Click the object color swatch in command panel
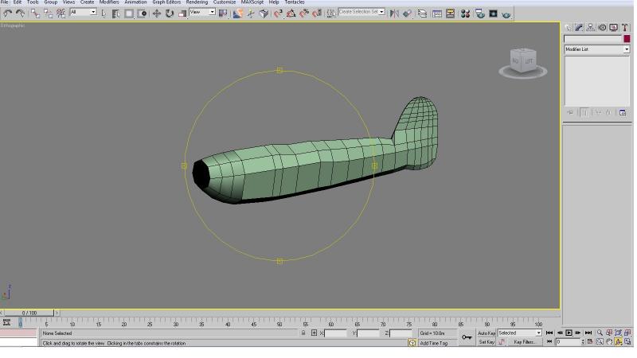 627,38
